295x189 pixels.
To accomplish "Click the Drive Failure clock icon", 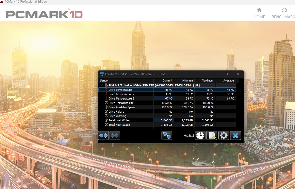I will (x=106, y=112).
